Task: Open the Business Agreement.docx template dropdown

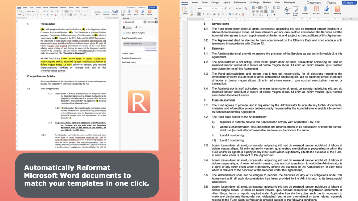Action: point(140,44)
